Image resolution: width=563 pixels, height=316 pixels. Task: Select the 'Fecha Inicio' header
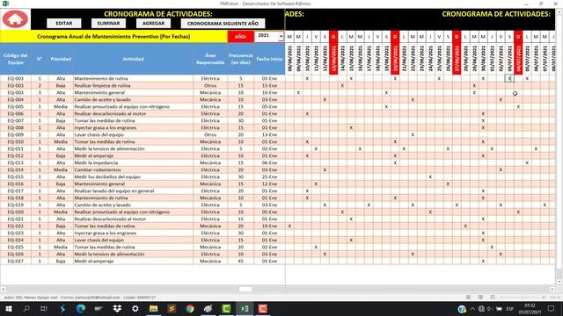click(x=269, y=59)
